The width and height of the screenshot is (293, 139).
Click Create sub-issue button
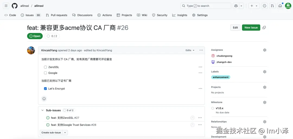pyautogui.click(x=51, y=133)
